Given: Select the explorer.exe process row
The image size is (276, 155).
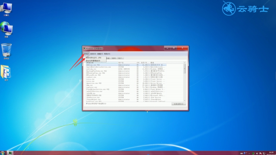Looking at the screenshot, I should [x=126, y=87].
